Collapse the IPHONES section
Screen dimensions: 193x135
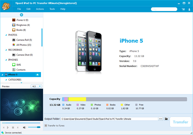[x=6, y=60]
